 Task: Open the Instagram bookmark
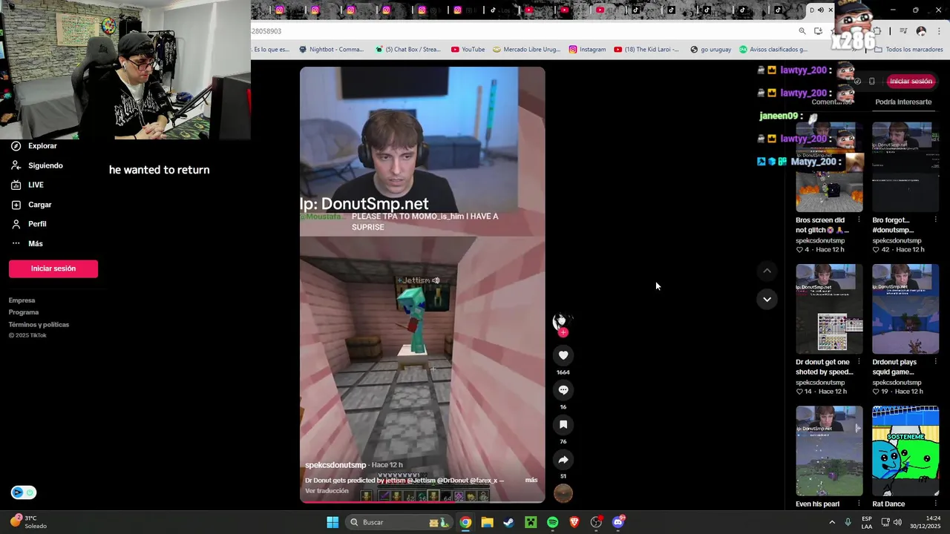pyautogui.click(x=587, y=50)
